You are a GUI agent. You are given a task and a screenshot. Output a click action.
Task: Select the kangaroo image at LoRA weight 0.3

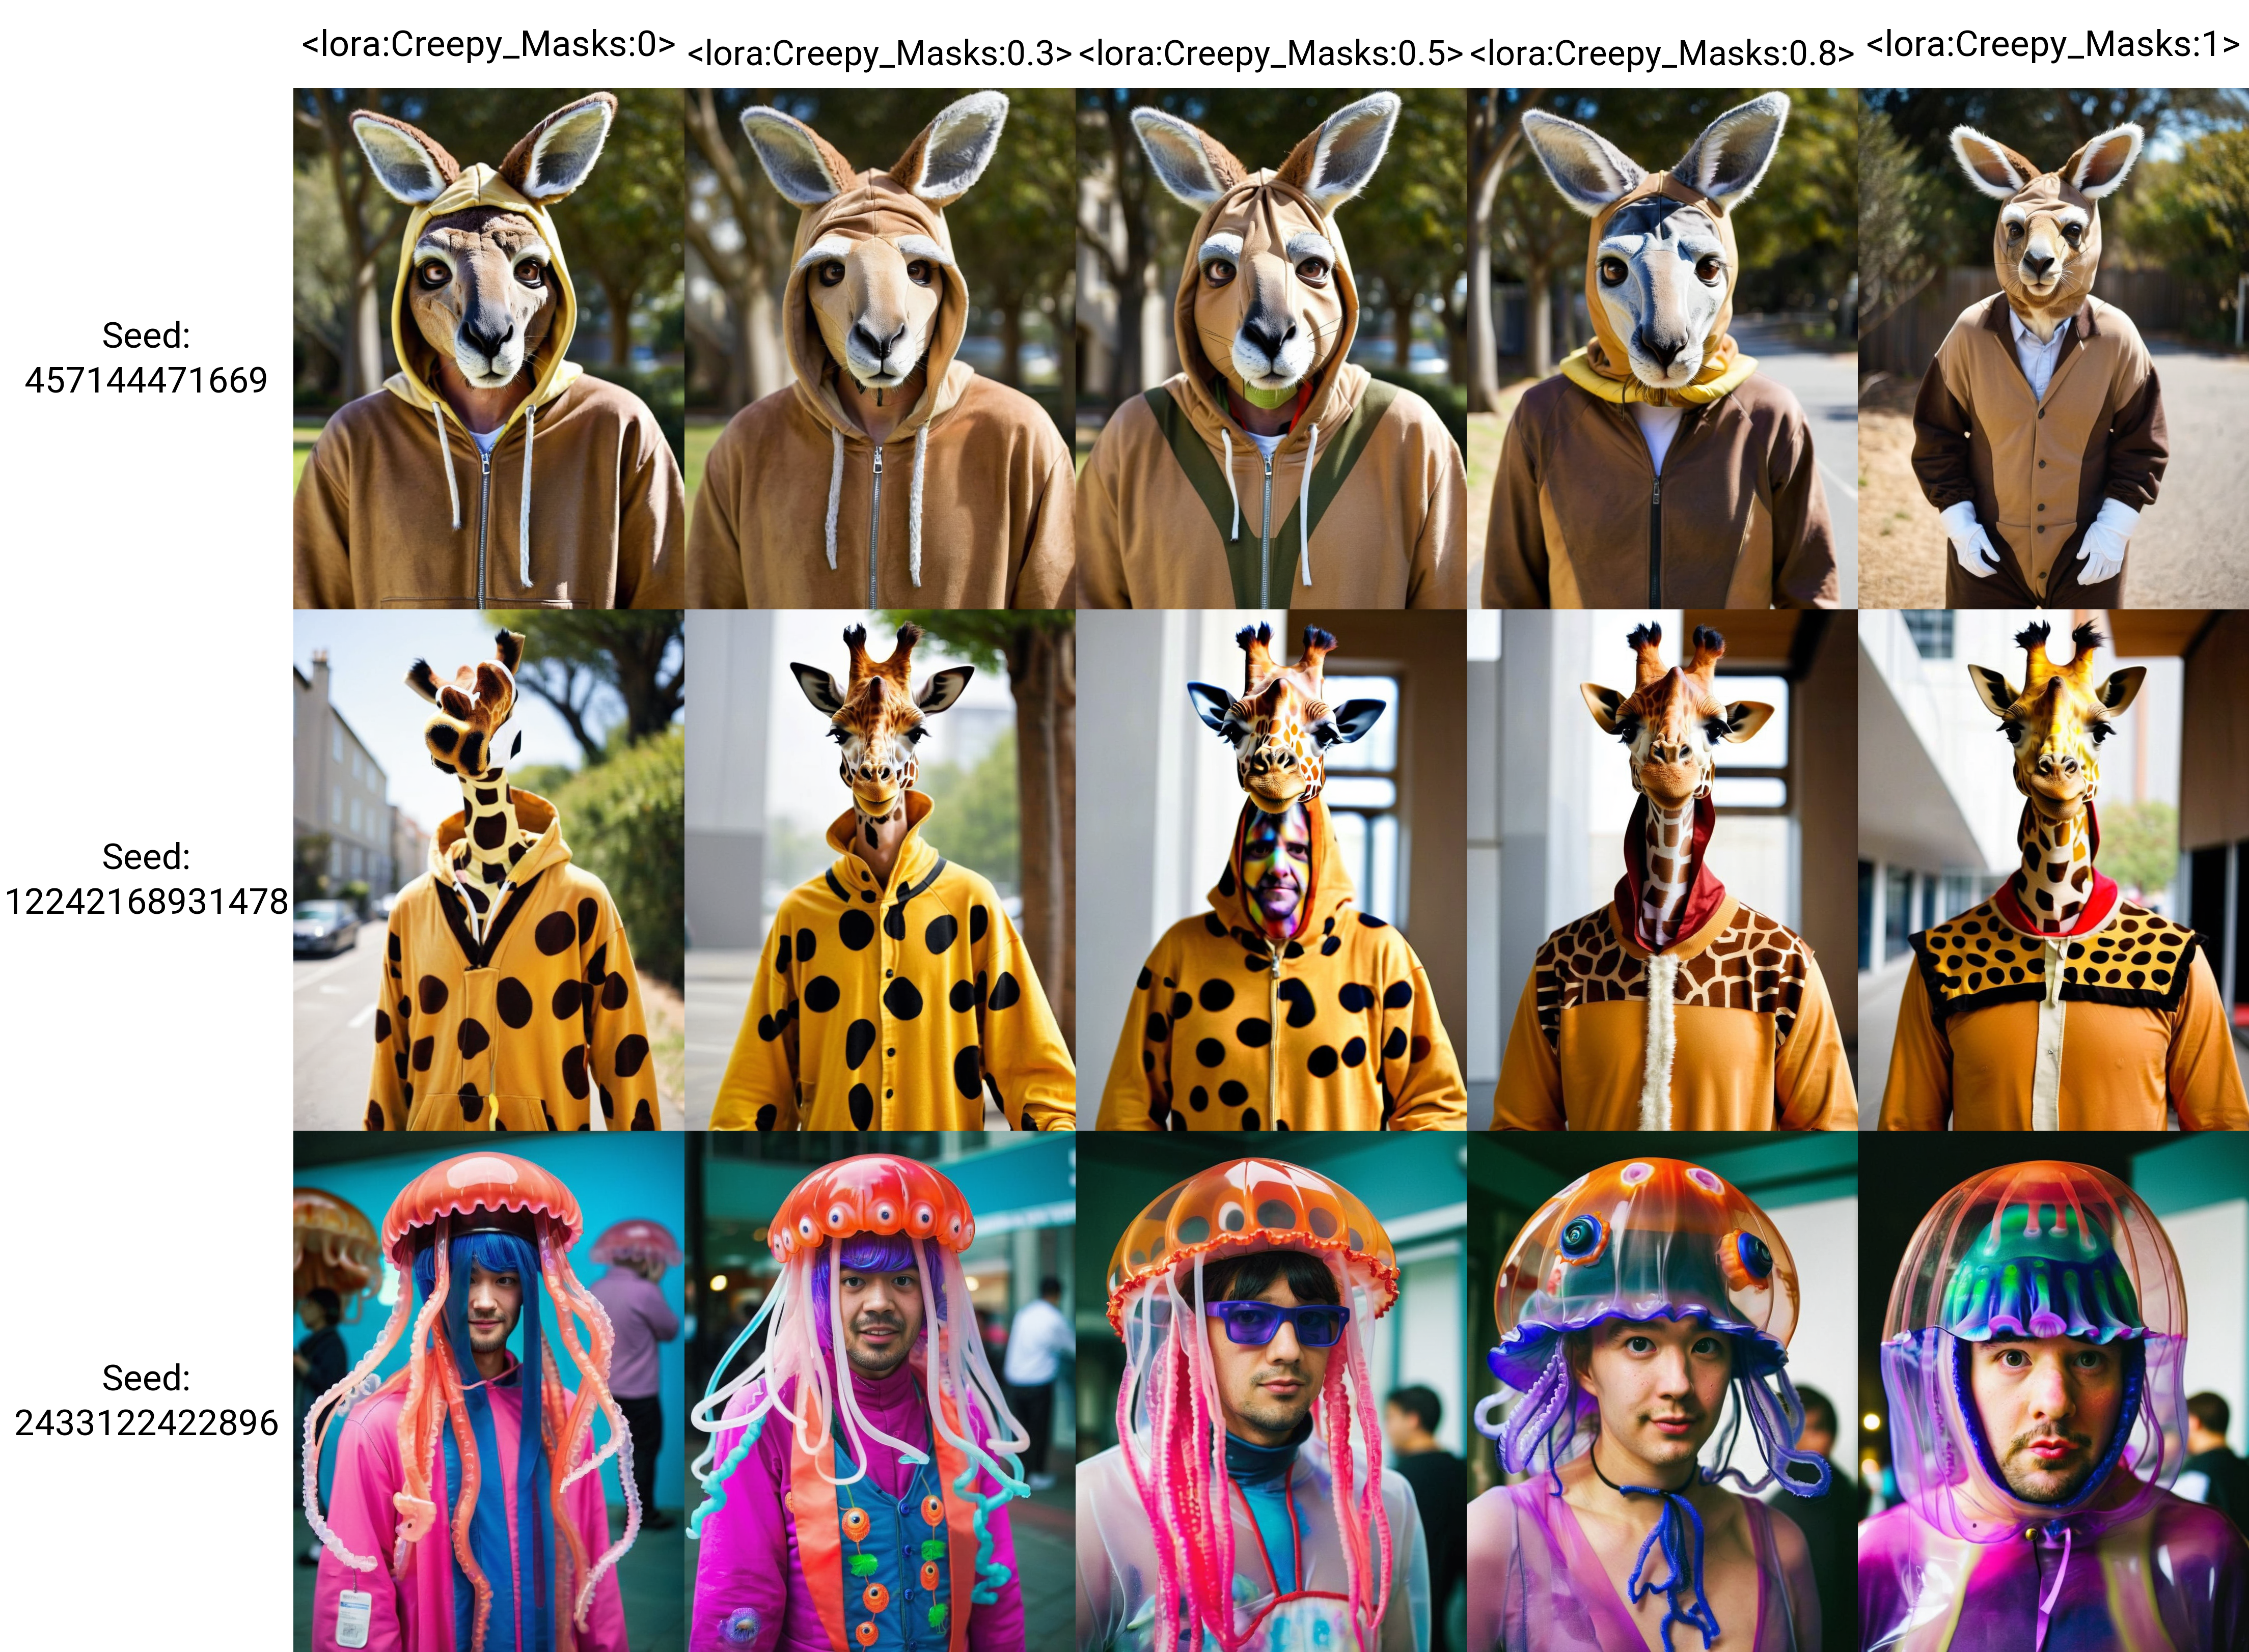(x=880, y=348)
